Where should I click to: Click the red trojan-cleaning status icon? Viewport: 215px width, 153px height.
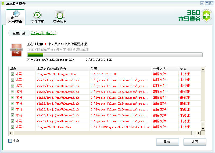16,50
